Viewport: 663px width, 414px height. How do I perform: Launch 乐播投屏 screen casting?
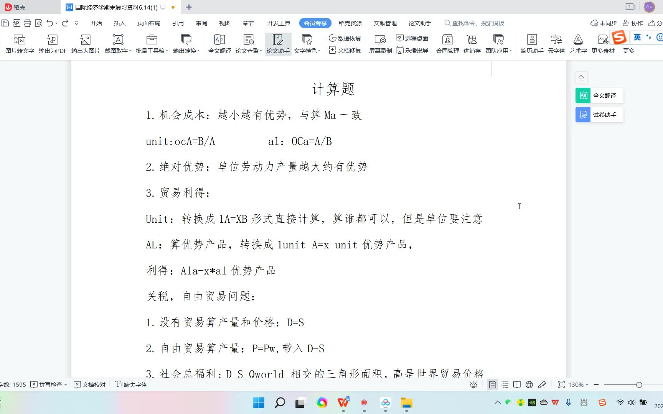tap(412, 50)
